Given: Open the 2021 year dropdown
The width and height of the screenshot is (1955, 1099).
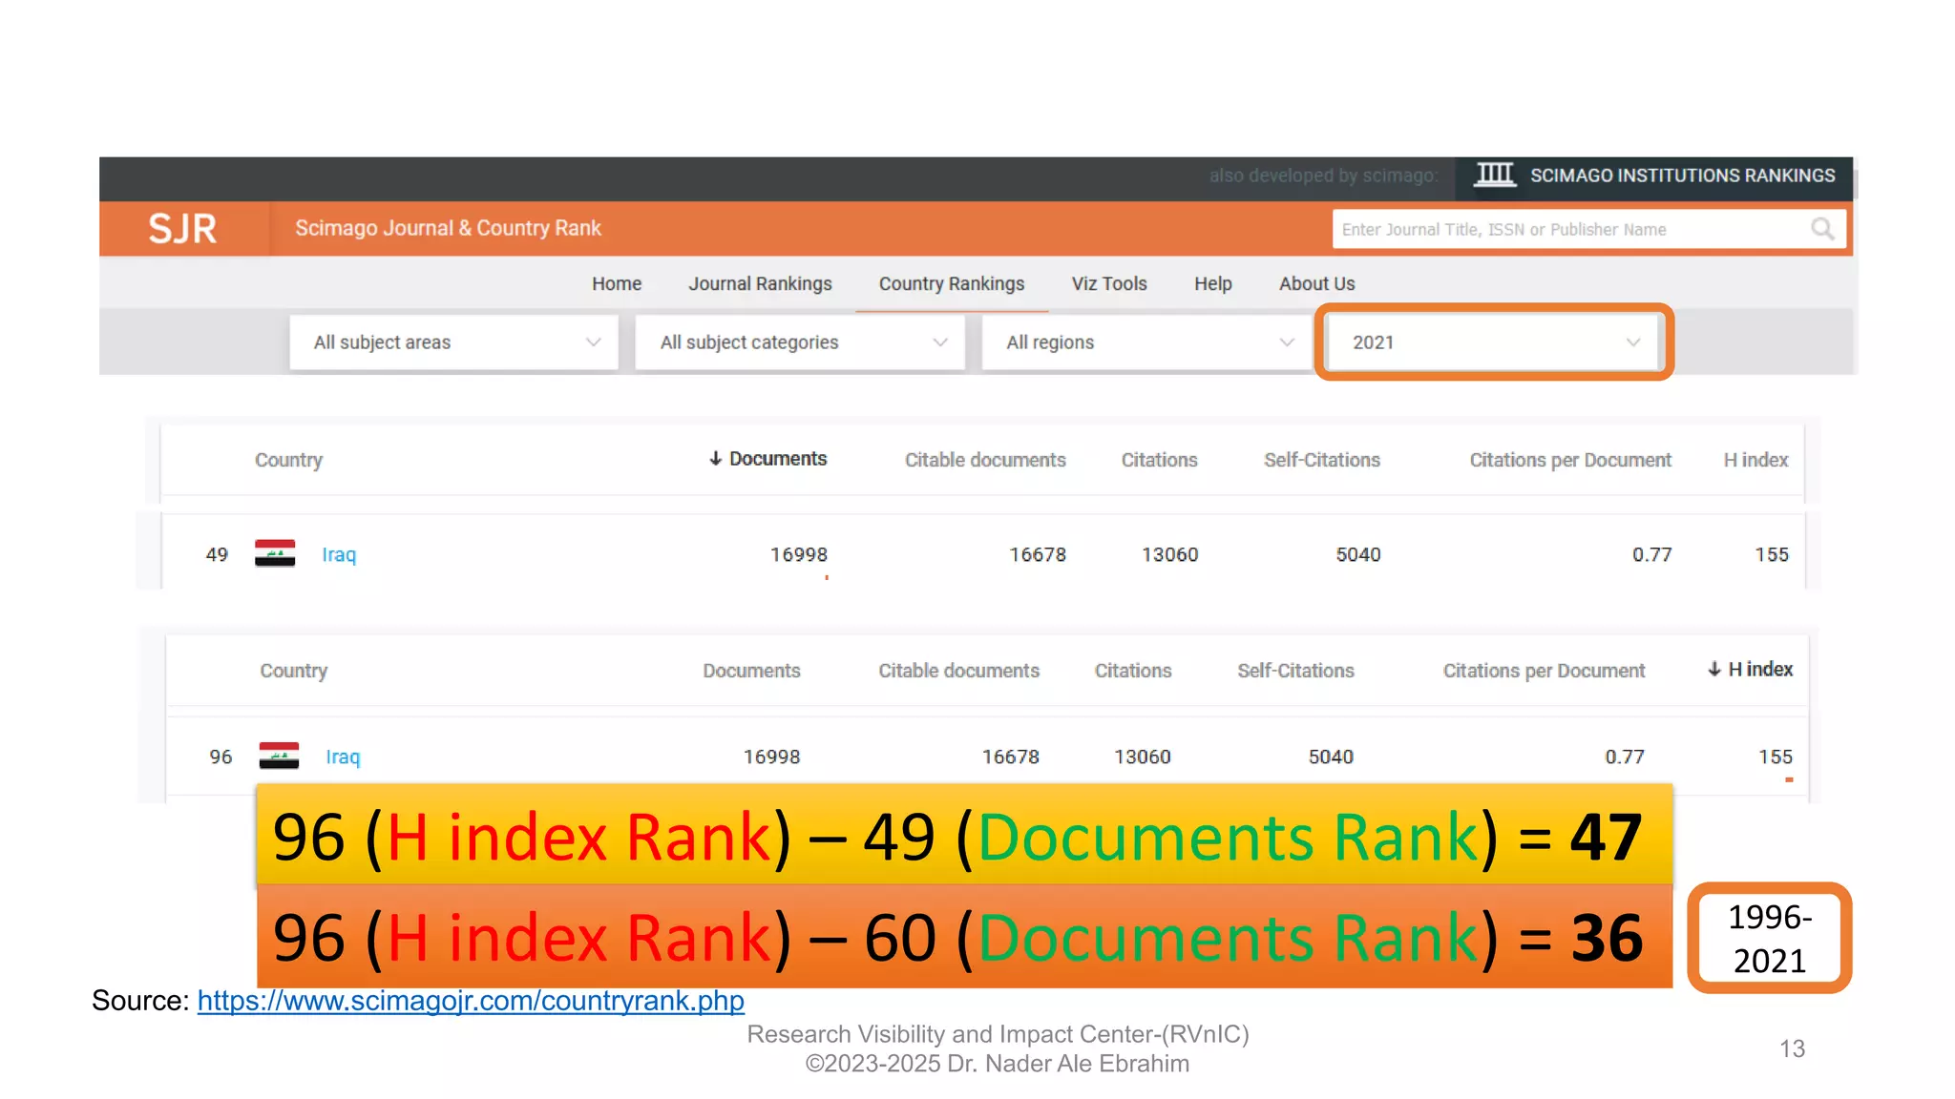Looking at the screenshot, I should (x=1493, y=342).
